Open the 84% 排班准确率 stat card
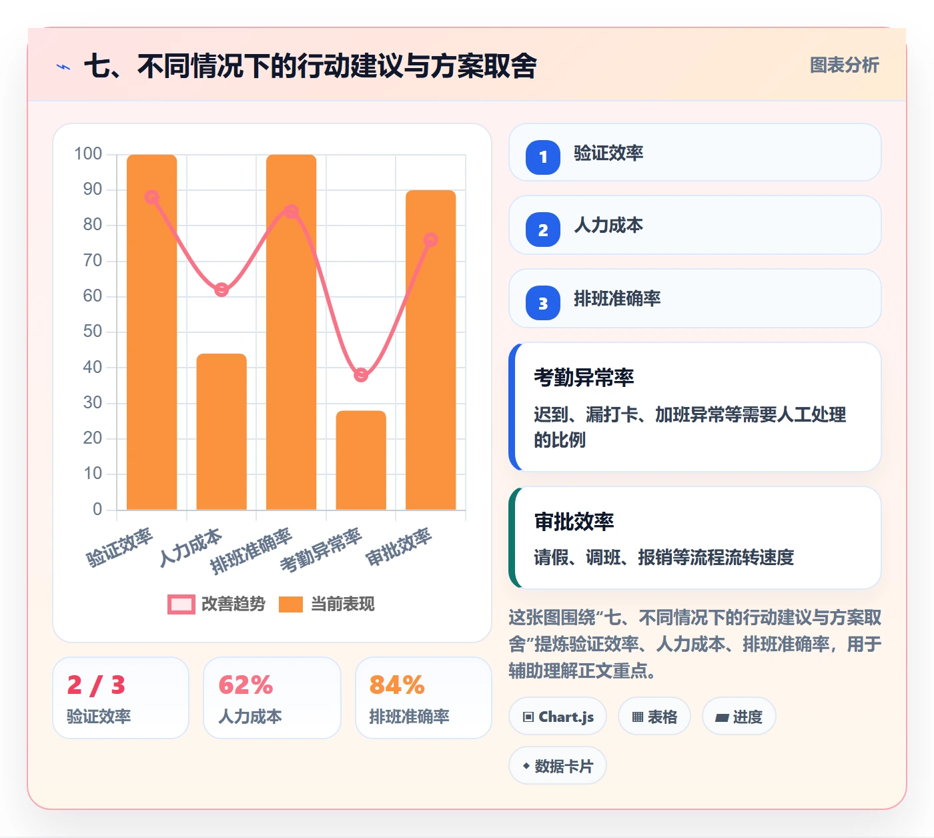Viewport: 934px width, 838px height. 424,698
